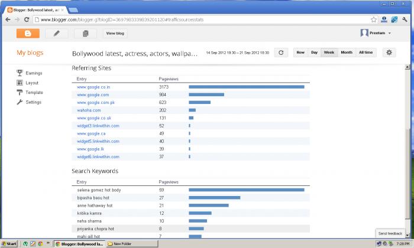Open Layout in the sidebar
The width and height of the screenshot is (414, 248).
tap(32, 83)
